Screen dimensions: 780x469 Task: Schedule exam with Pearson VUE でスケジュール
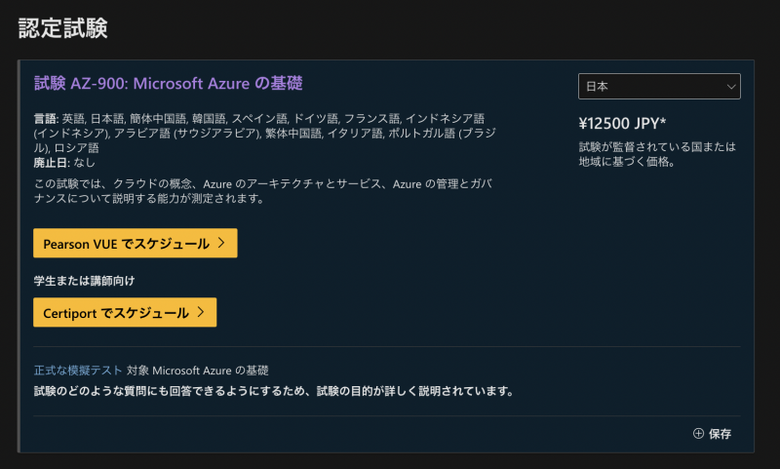tap(135, 244)
